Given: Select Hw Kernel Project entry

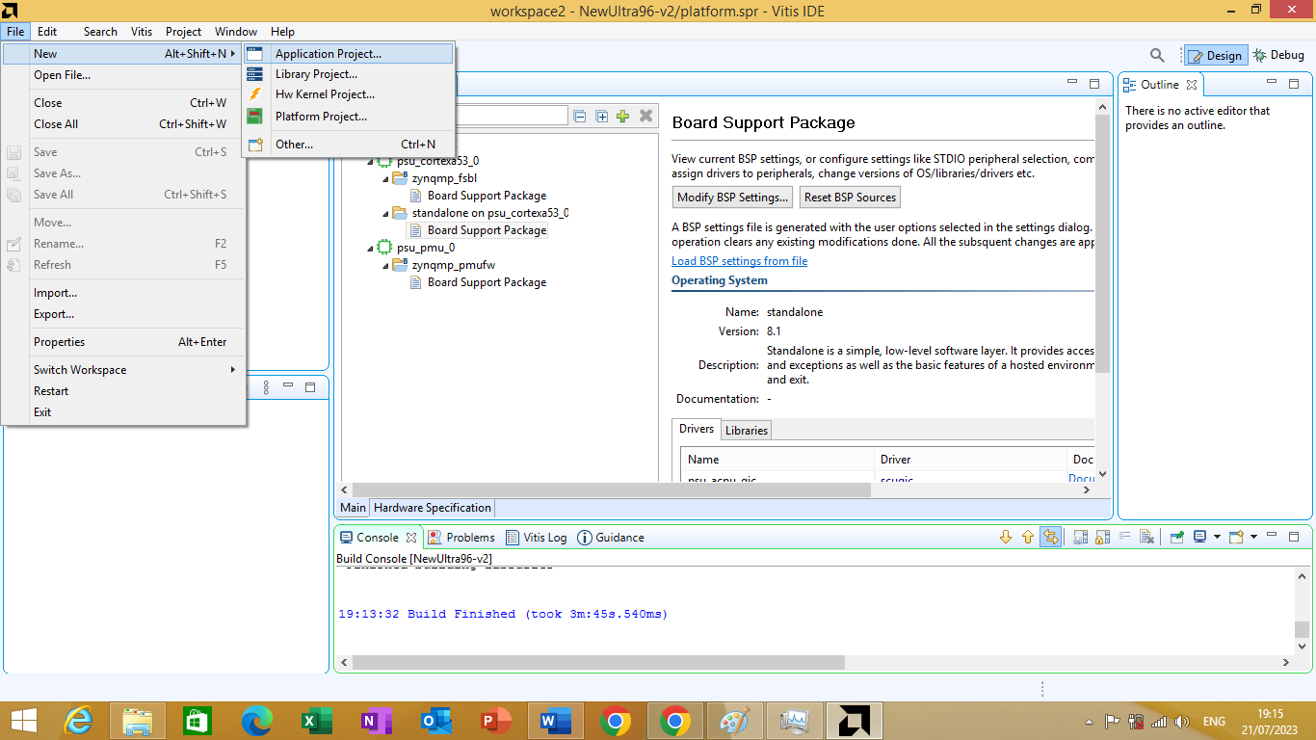Looking at the screenshot, I should [348, 94].
